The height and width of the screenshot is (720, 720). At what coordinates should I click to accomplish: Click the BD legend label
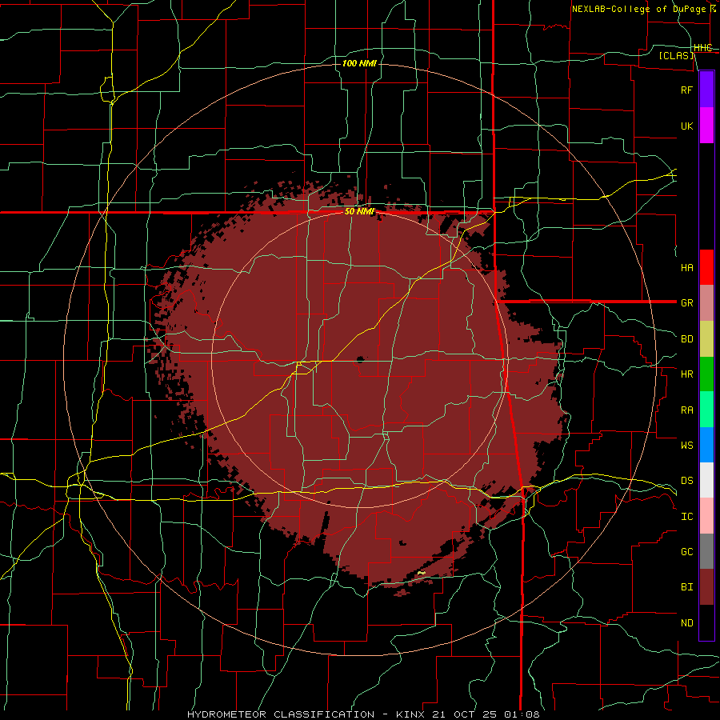686,339
